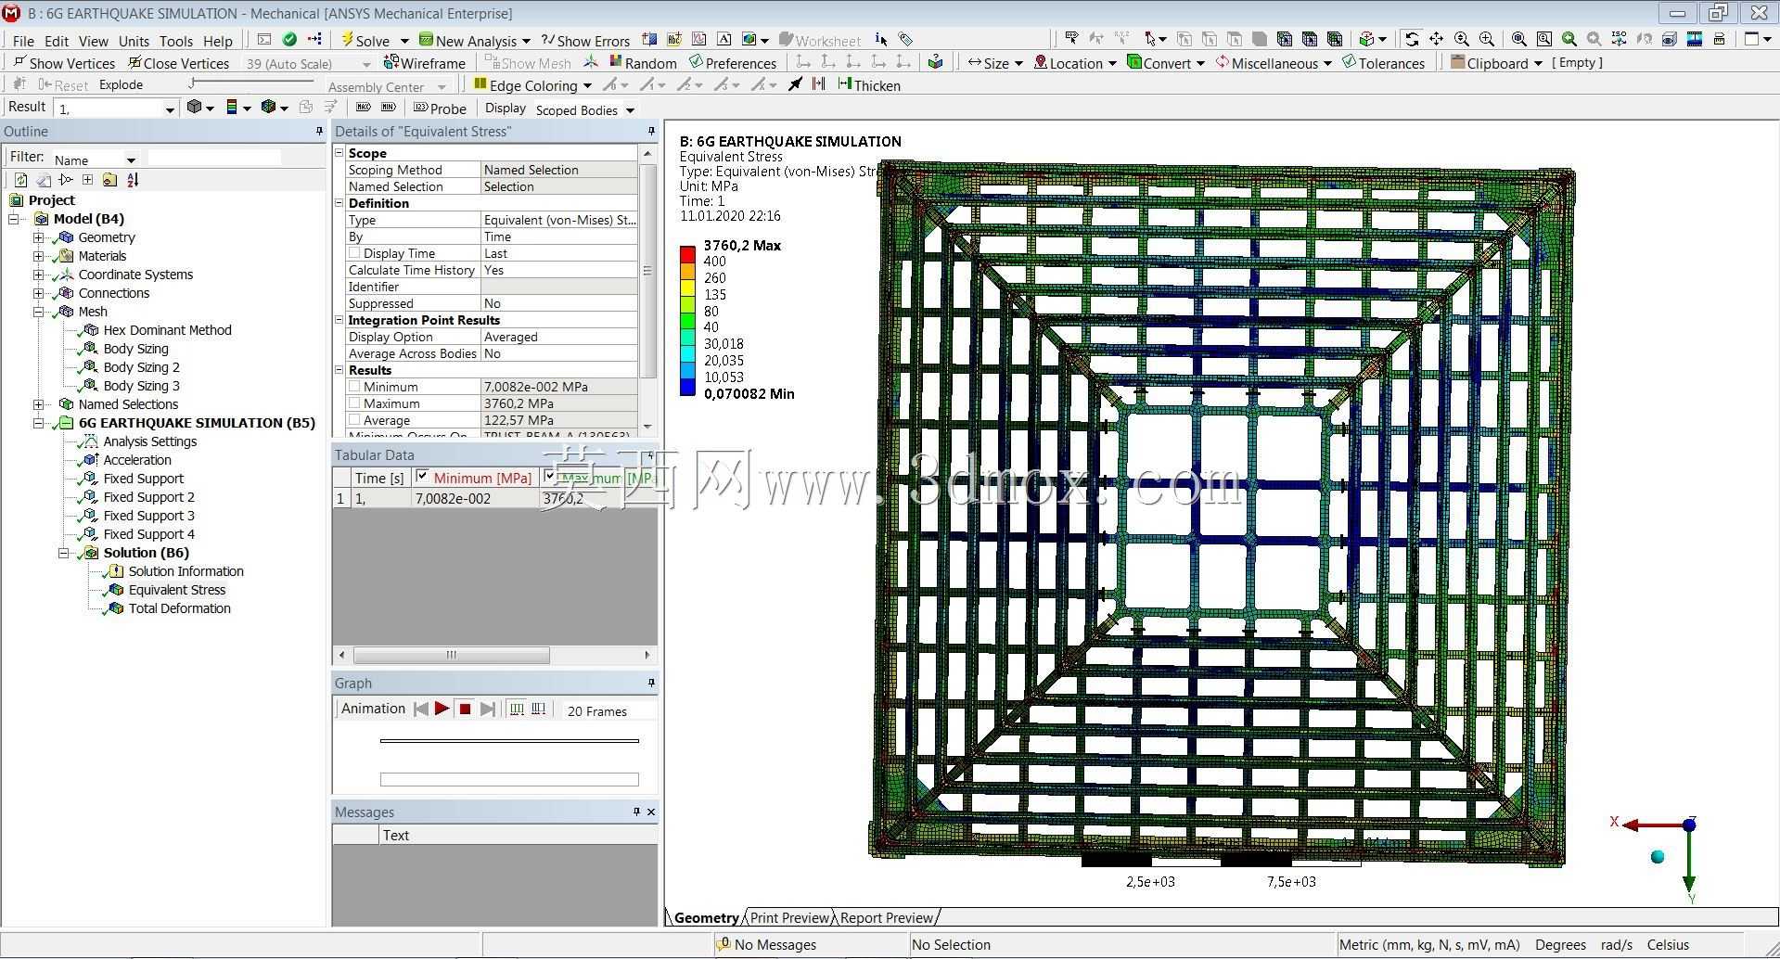The height and width of the screenshot is (959, 1780).
Task: Click the Solve lightning icon
Action: pyautogui.click(x=347, y=40)
